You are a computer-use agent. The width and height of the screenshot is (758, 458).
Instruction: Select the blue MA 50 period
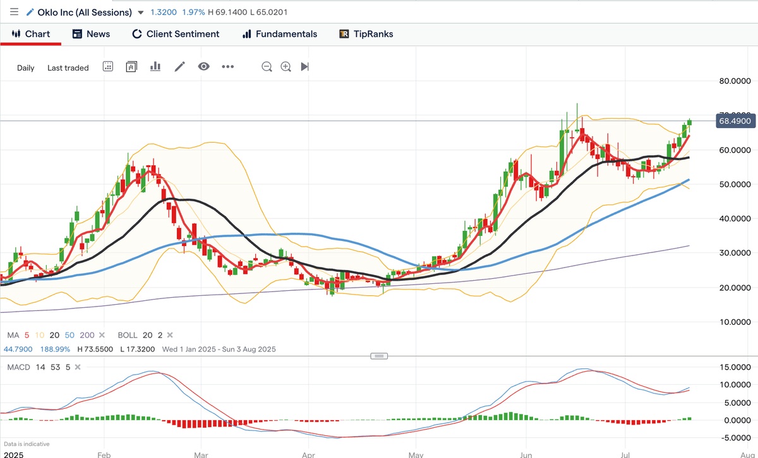tap(68, 335)
